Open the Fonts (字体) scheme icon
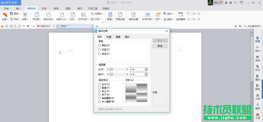This screenshot has width=263, height=122. (x=11, y=19)
